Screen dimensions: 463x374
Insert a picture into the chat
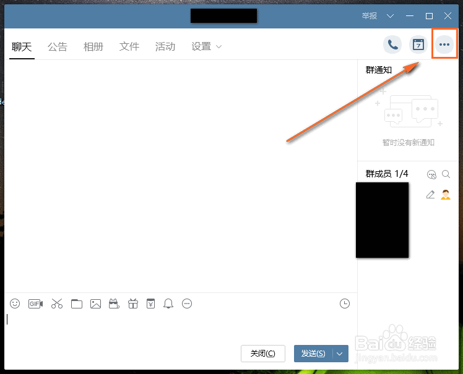click(x=95, y=304)
